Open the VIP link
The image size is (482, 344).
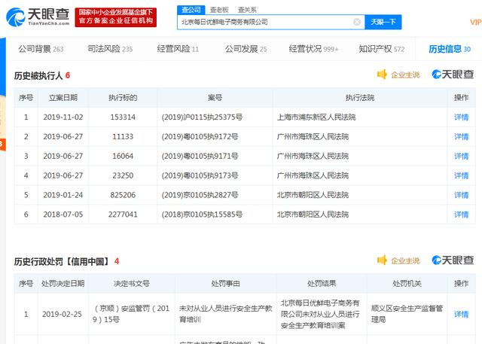(475, 22)
